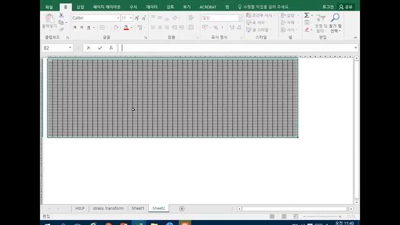Image resolution: width=400 pixels, height=225 pixels.
Task: Switch to Normal view
Action: click(x=272, y=217)
